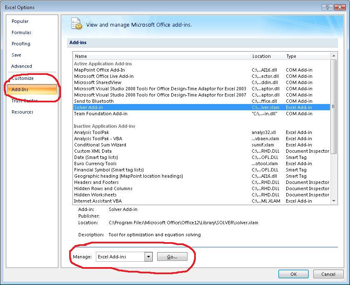Select the Send to Bluetooth row
The width and height of the screenshot is (350, 285).
pyautogui.click(x=202, y=101)
